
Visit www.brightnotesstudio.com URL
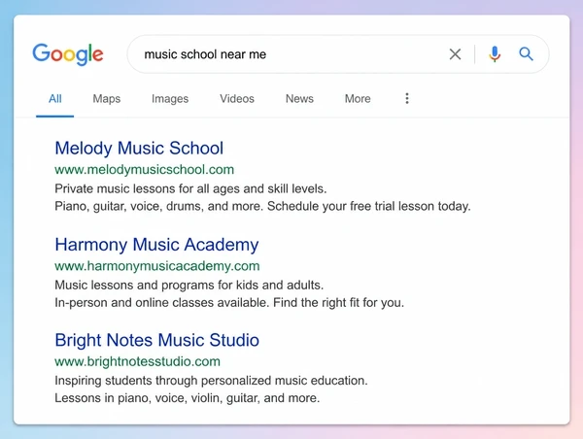(138, 361)
